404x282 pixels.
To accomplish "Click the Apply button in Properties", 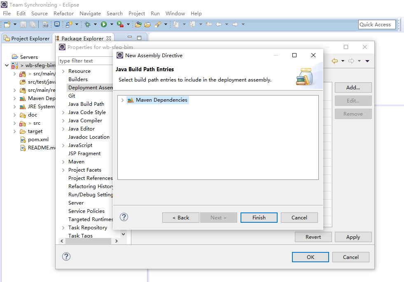I will (353, 237).
